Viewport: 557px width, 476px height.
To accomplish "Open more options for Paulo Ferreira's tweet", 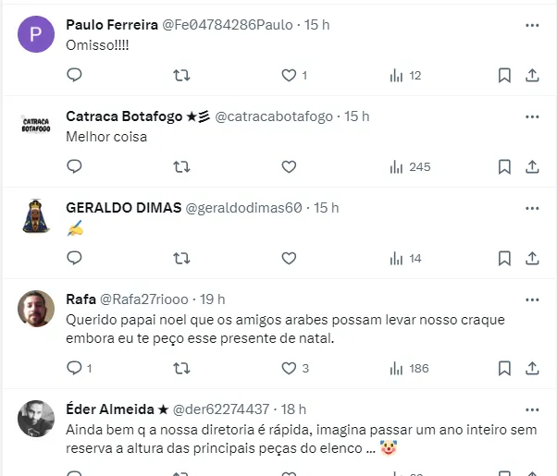I will (532, 25).
